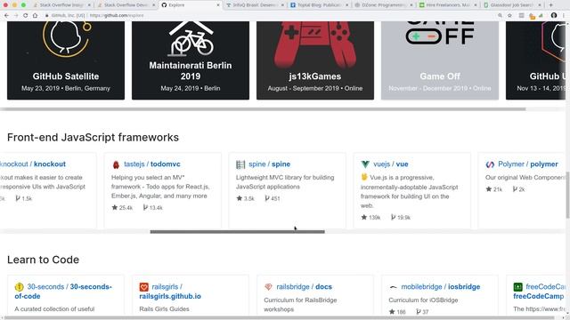Open the Maintainerati Berlin 2019 event card

point(191,60)
